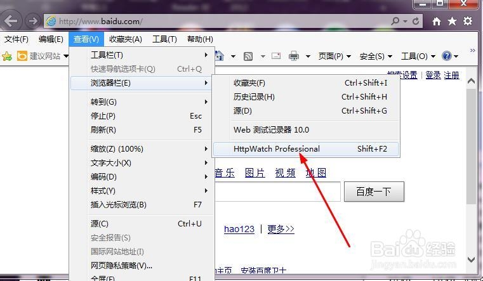Open the Settings gear icon
Viewport: 483px width, 281px height.
[468, 21]
